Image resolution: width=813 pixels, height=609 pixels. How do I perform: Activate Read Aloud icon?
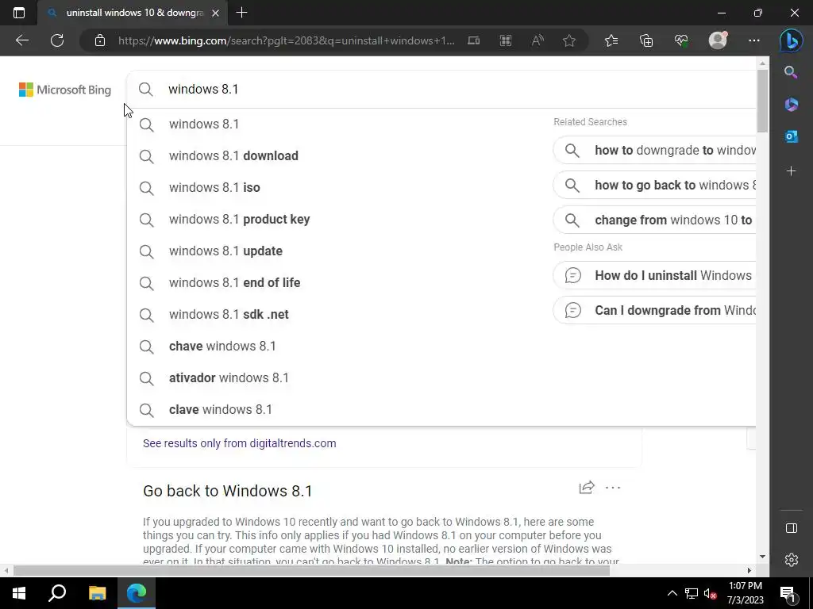point(538,40)
